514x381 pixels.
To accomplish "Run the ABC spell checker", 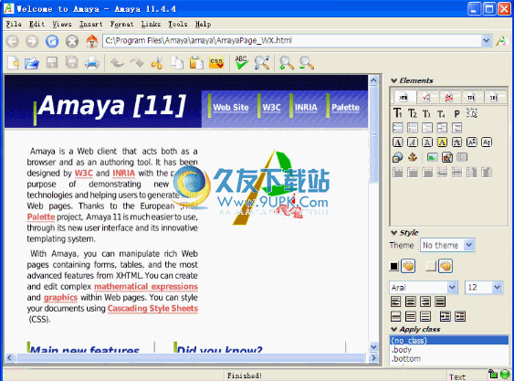I will click(x=242, y=62).
